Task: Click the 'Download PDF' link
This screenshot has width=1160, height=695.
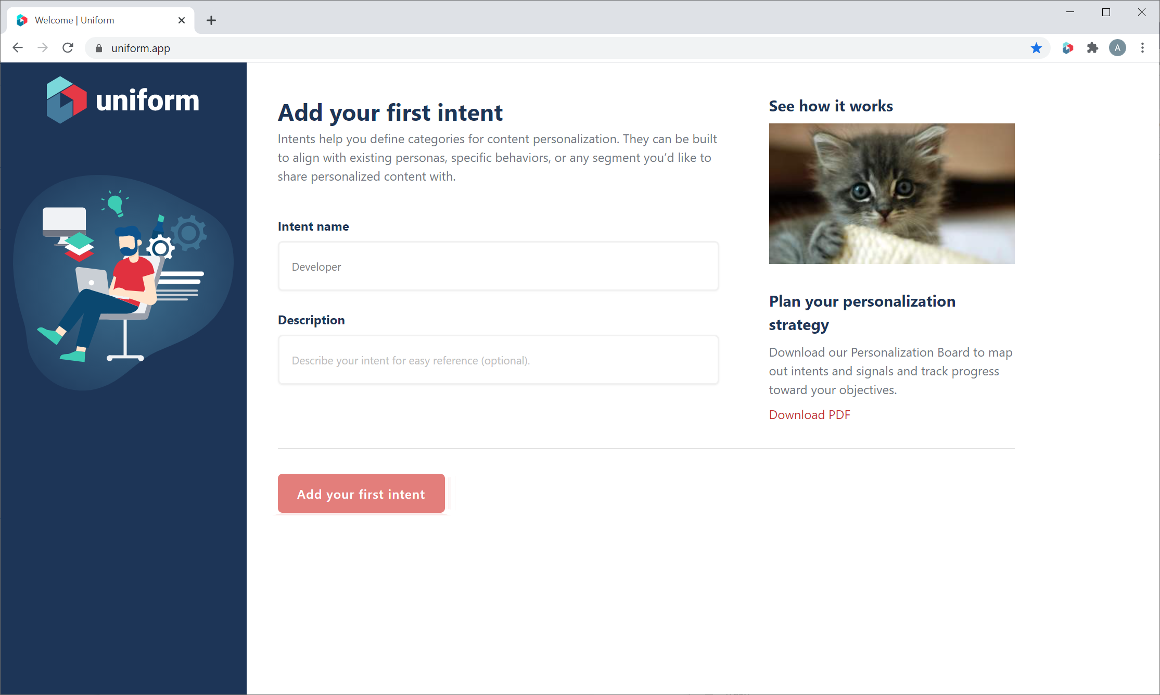Action: click(809, 415)
